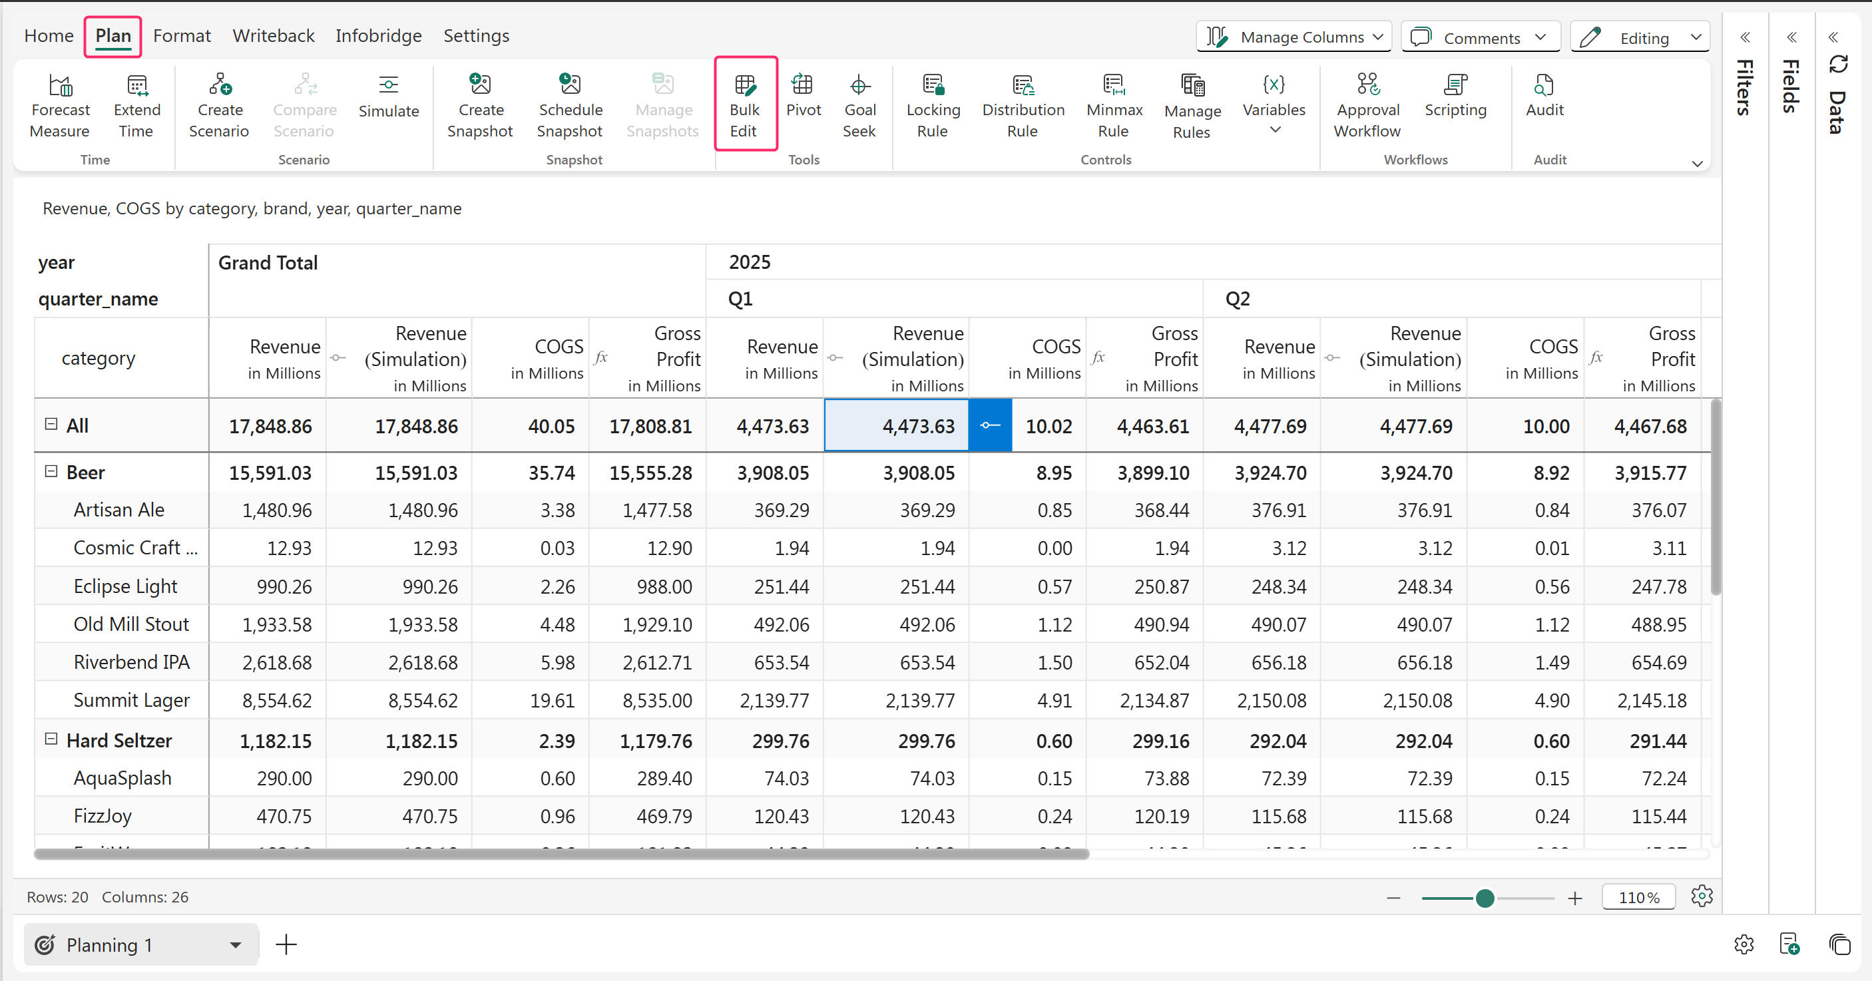Collapse the Beer category row
This screenshot has width=1872, height=981.
[x=51, y=472]
